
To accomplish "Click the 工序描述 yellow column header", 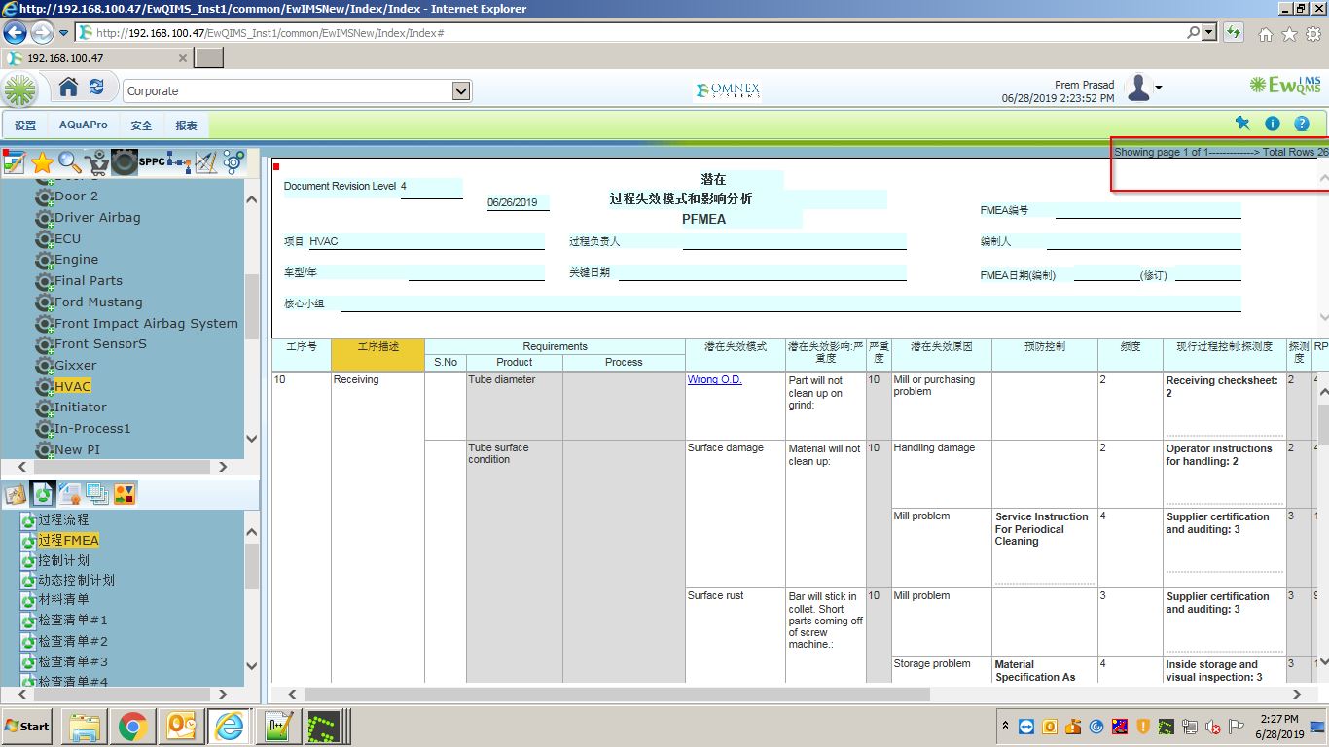I will click(x=377, y=354).
